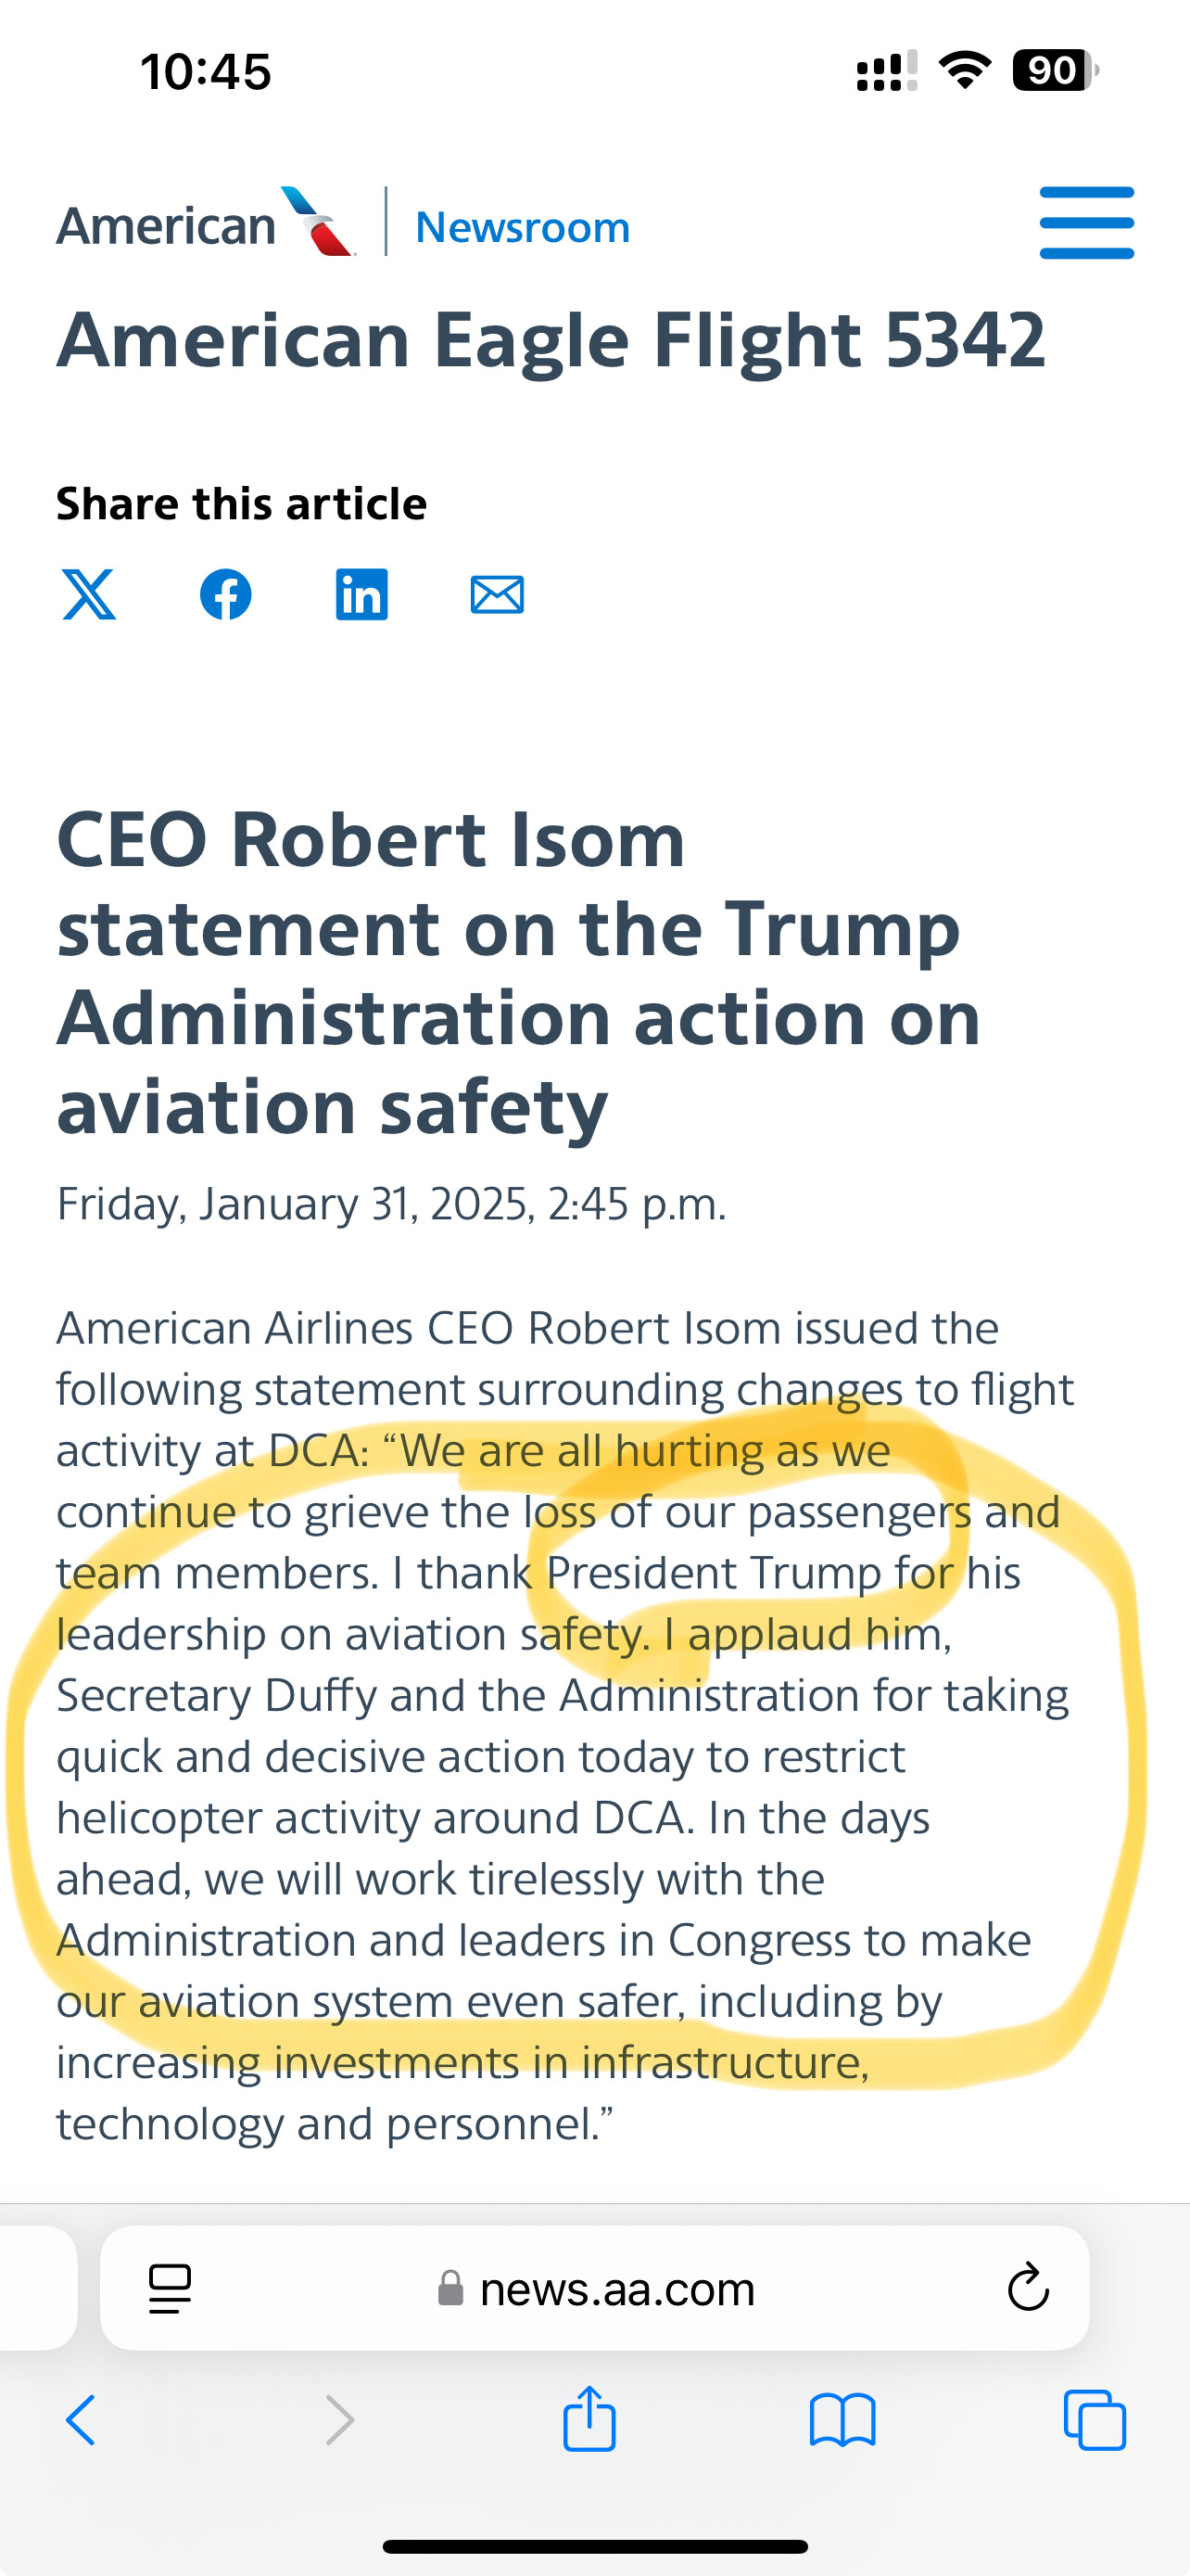Viewport: 1190px width, 2576px height.
Task: Tap the home indicator bar
Action: point(596,2546)
